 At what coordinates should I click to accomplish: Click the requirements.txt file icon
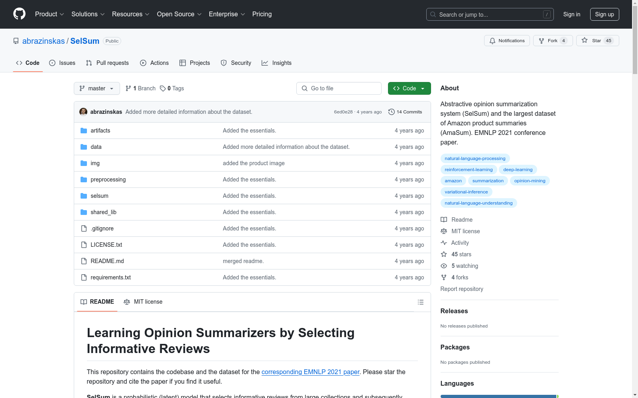(84, 277)
